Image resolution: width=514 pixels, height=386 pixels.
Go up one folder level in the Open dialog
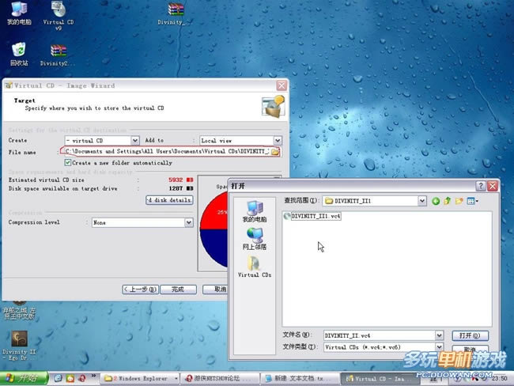pyautogui.click(x=447, y=201)
